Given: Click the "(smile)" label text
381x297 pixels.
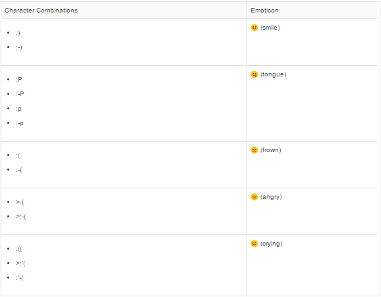Looking at the screenshot, I should (270, 28).
